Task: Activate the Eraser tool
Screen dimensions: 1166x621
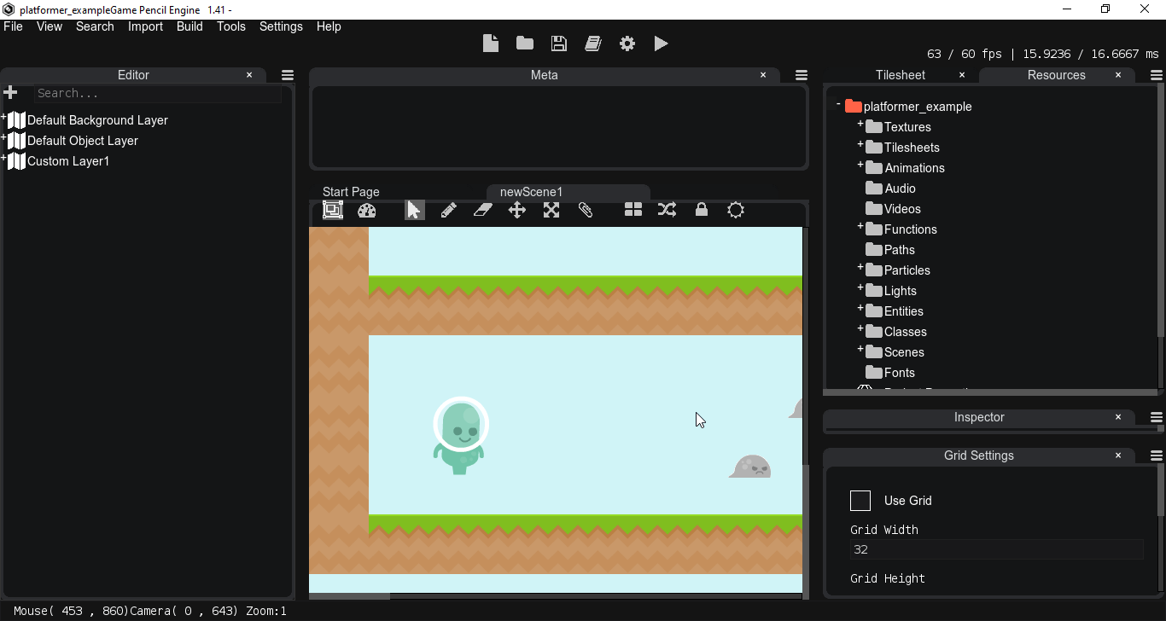Action: 482,210
